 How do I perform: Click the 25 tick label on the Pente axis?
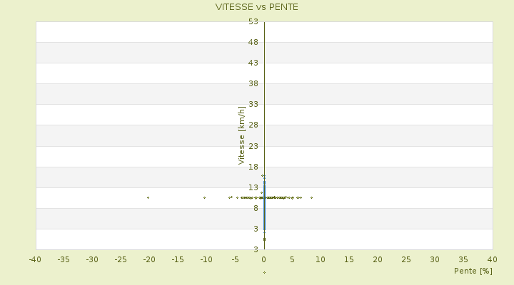[406, 259]
